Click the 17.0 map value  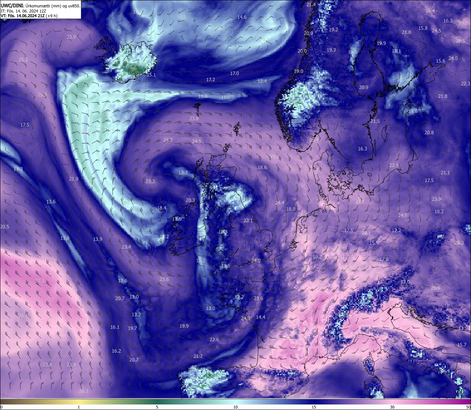[234, 73]
